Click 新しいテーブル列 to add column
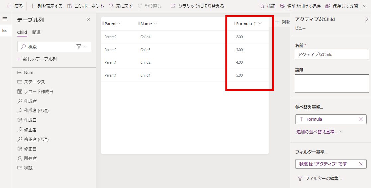The image size is (371, 188). pos(37,59)
